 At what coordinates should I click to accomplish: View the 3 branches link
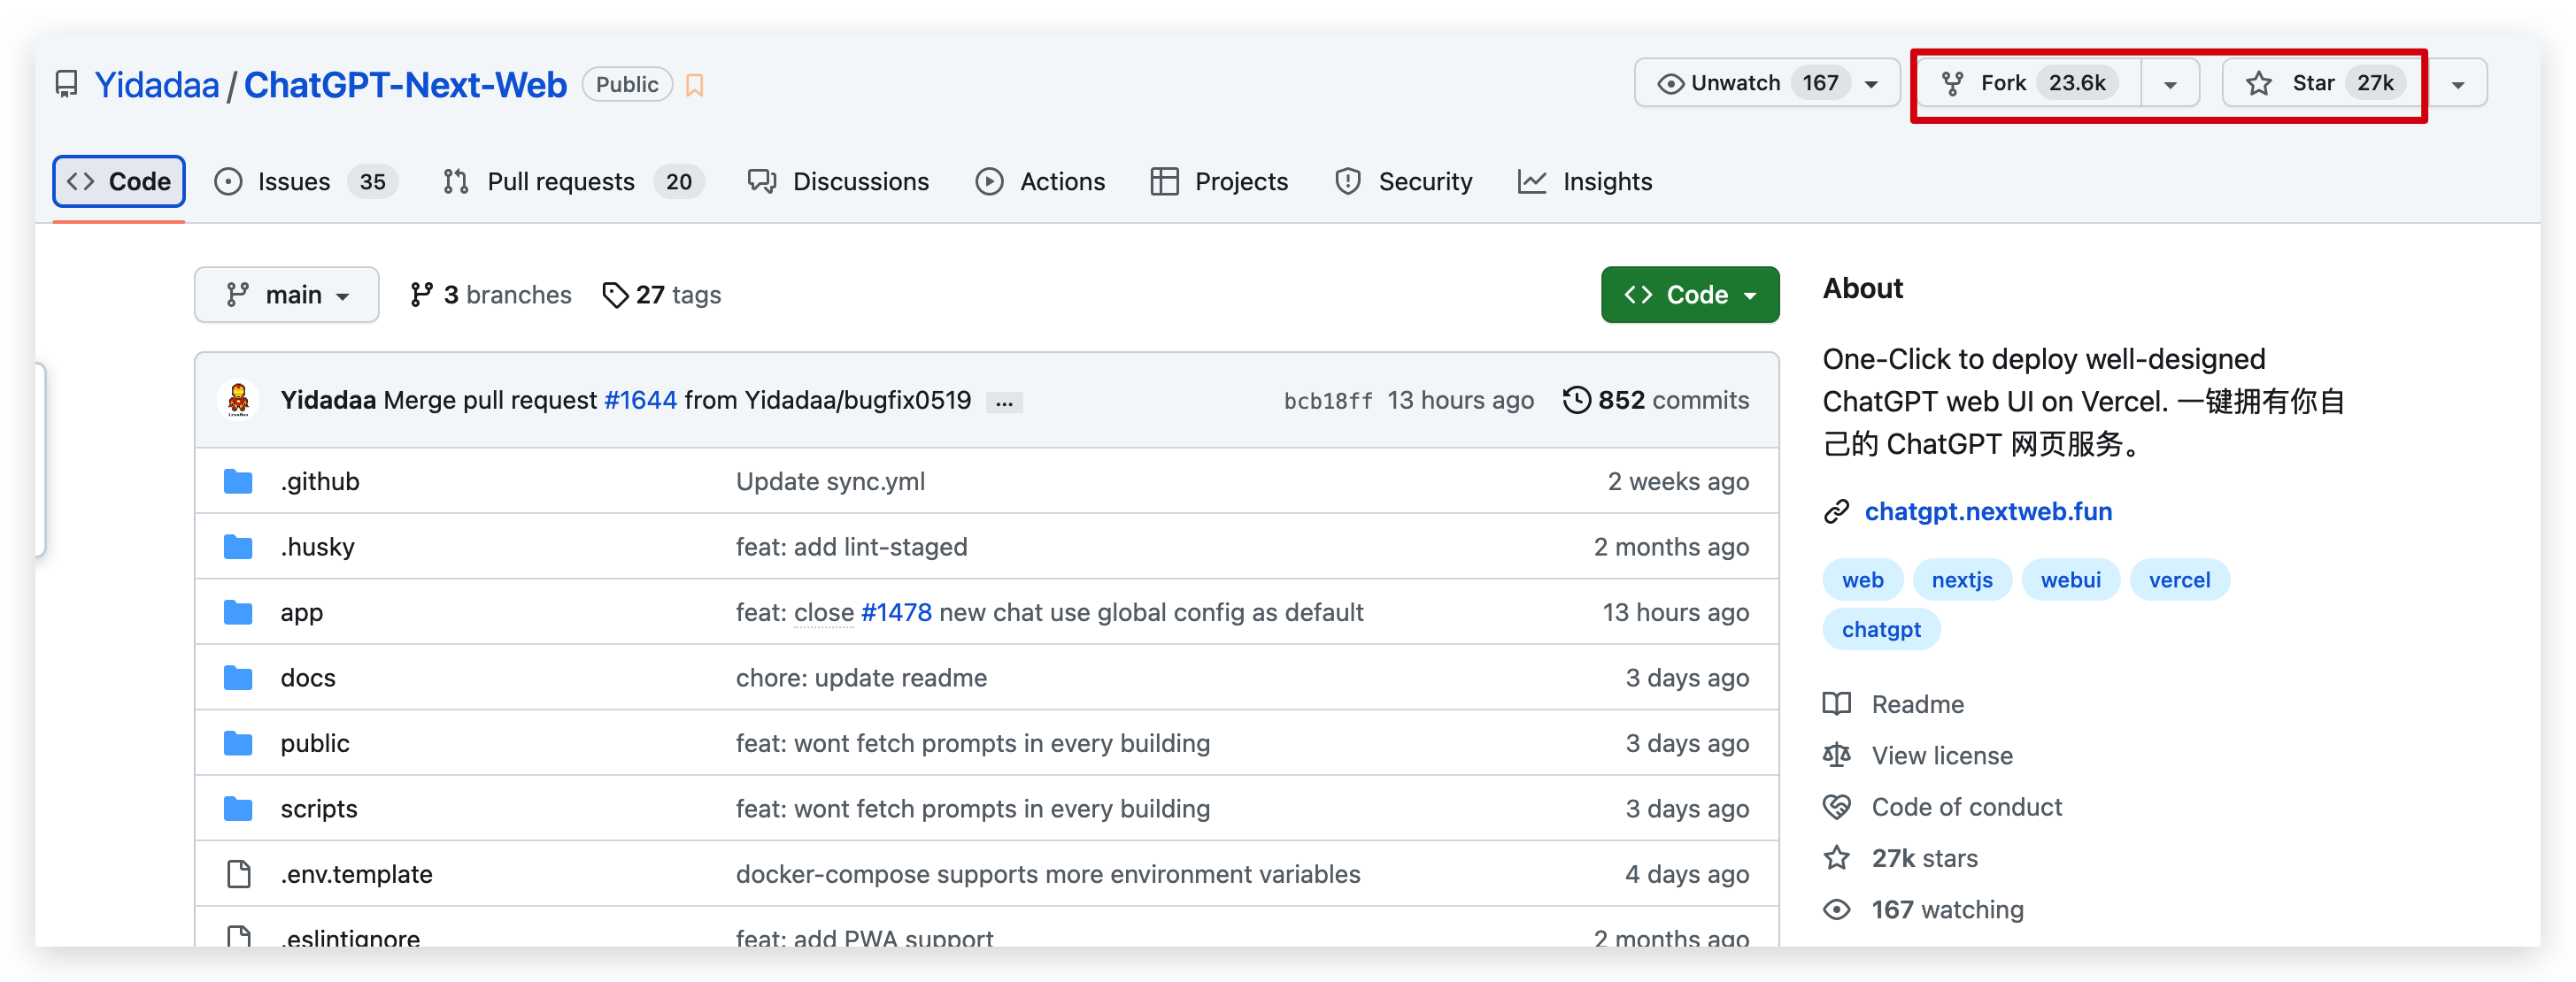point(491,295)
